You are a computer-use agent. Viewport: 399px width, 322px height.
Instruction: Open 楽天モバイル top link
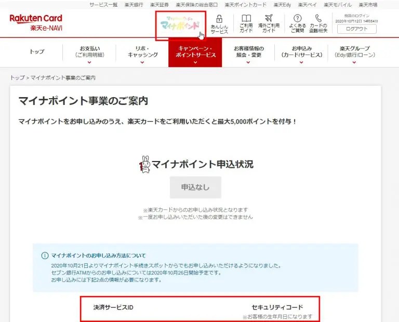pyautogui.click(x=338, y=5)
